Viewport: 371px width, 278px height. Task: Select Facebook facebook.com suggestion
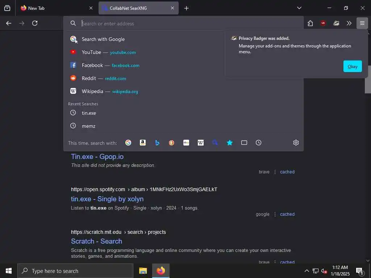(183, 65)
